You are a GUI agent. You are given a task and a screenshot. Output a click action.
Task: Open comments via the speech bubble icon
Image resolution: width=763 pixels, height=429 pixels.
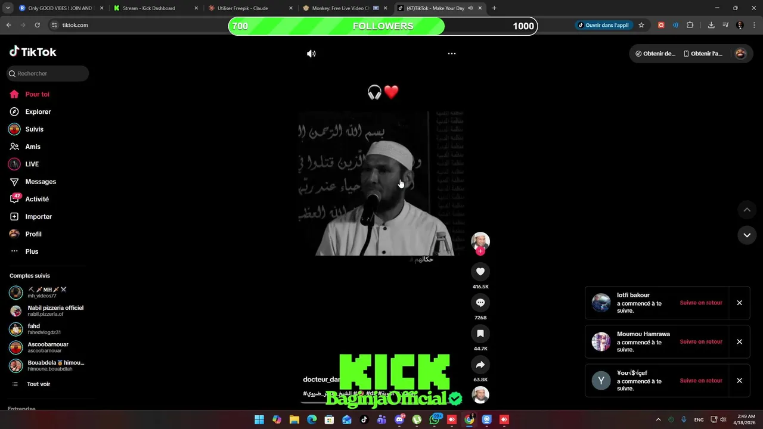(480, 303)
